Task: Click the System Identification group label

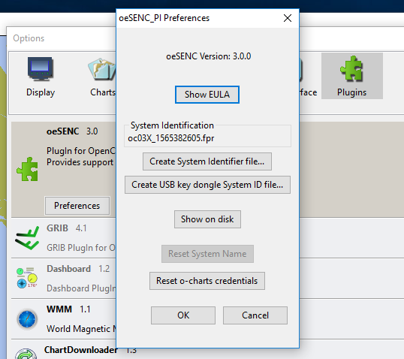Action: 172,125
